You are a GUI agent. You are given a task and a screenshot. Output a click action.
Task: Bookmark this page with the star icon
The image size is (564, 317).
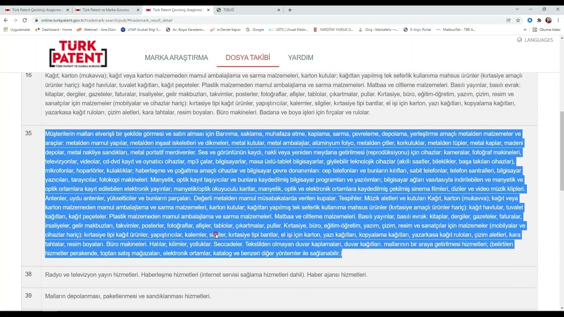518,20
